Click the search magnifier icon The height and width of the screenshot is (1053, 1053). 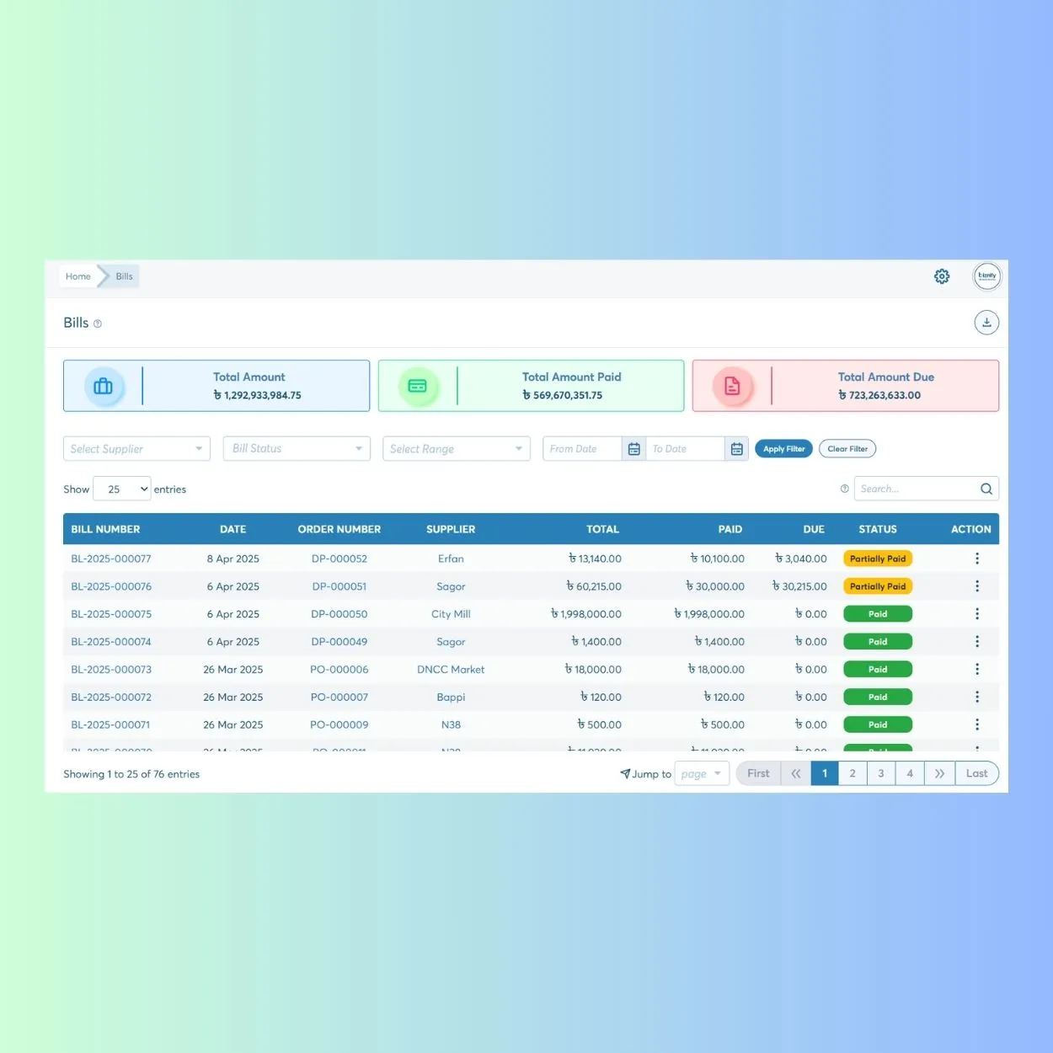tap(986, 489)
